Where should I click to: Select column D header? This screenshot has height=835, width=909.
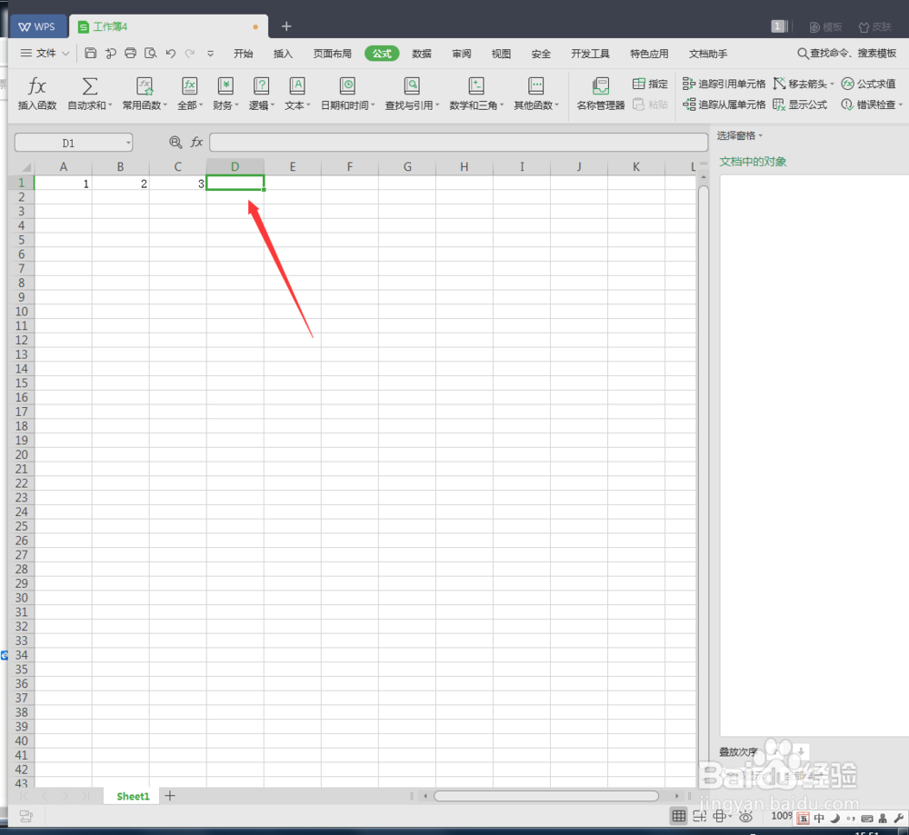[235, 167]
